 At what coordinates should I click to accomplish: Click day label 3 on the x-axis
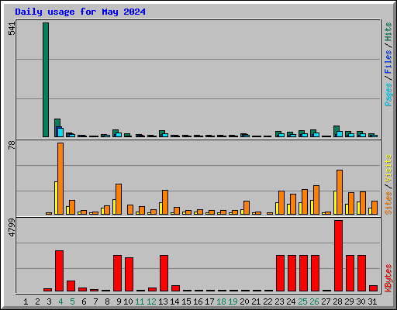click(x=49, y=301)
